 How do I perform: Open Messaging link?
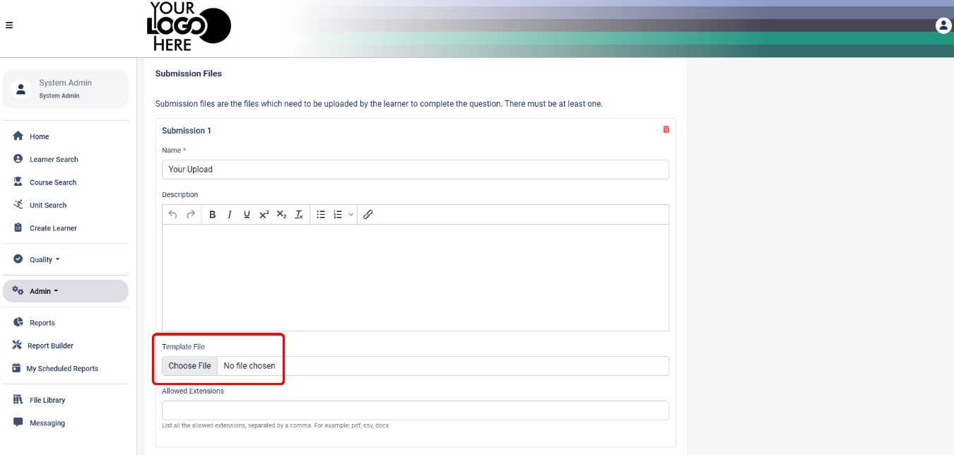coord(47,423)
